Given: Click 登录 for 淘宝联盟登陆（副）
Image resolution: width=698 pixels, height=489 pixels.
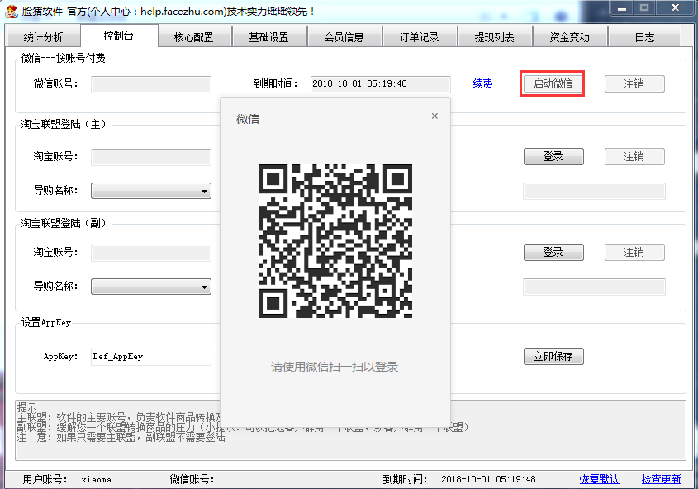Looking at the screenshot, I should (x=553, y=252).
